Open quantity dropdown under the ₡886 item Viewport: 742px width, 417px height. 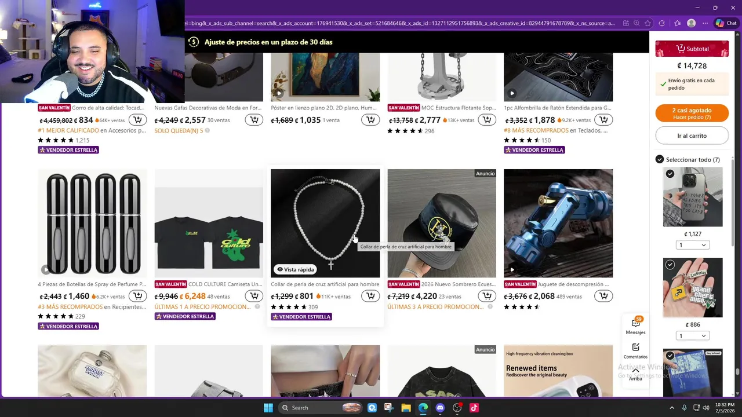[x=693, y=336]
